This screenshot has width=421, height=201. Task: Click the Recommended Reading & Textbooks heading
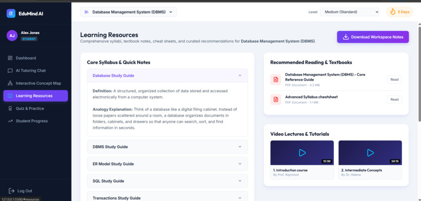[311, 62]
